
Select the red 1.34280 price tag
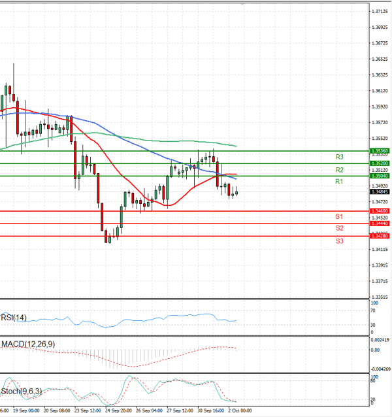click(380, 236)
